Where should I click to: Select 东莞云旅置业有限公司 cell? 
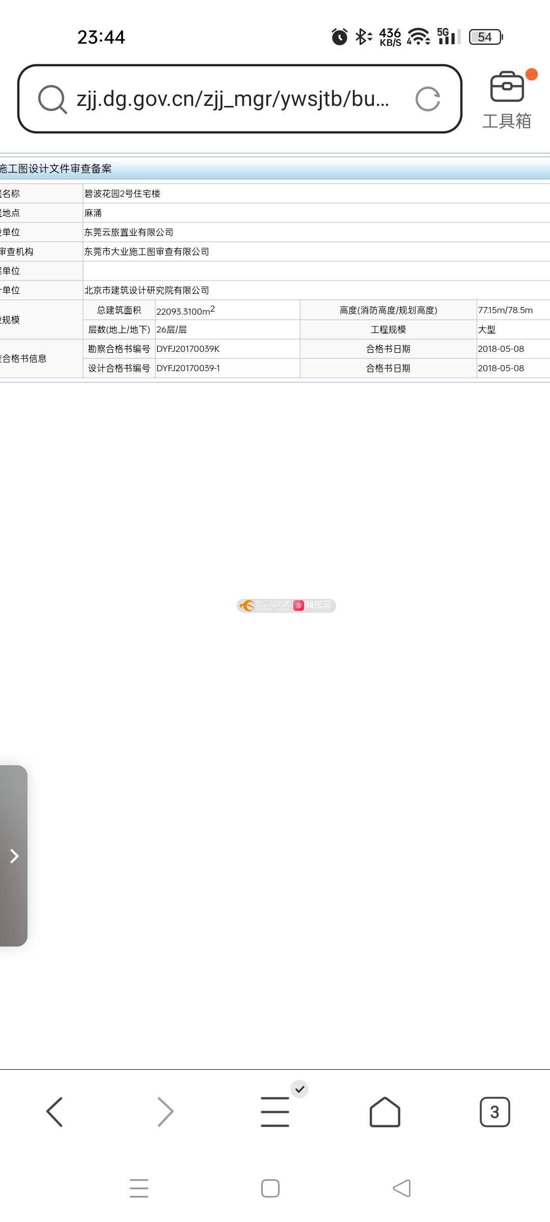(x=129, y=232)
